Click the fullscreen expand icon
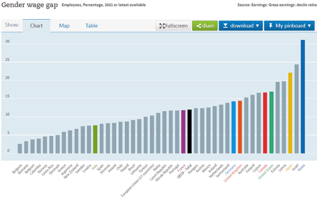This screenshot has height=198, width=317. click(161, 26)
